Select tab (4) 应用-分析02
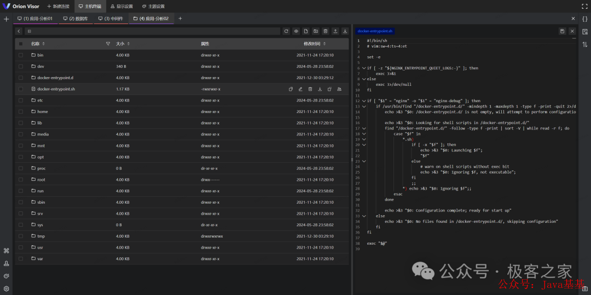The image size is (591, 295). click(x=151, y=19)
